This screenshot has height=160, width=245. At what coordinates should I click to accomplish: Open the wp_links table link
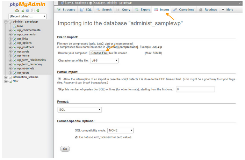click(x=23, y=39)
